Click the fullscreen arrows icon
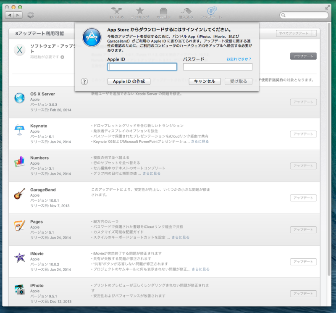336x313 pixels. 328,8
